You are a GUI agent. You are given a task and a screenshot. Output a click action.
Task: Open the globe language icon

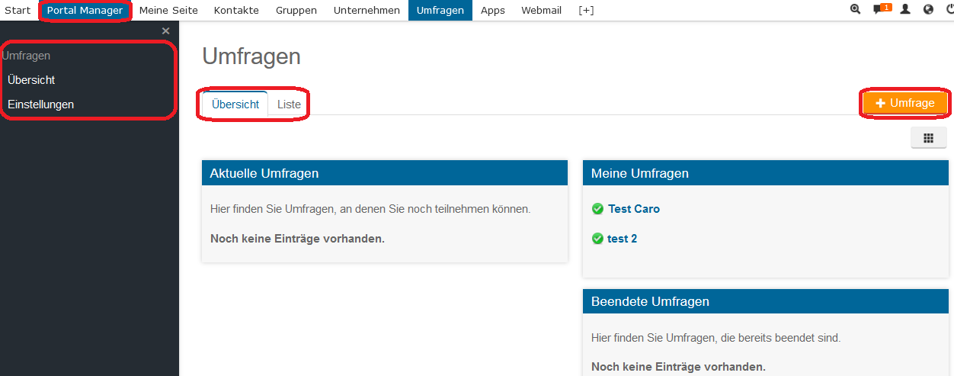tap(928, 10)
